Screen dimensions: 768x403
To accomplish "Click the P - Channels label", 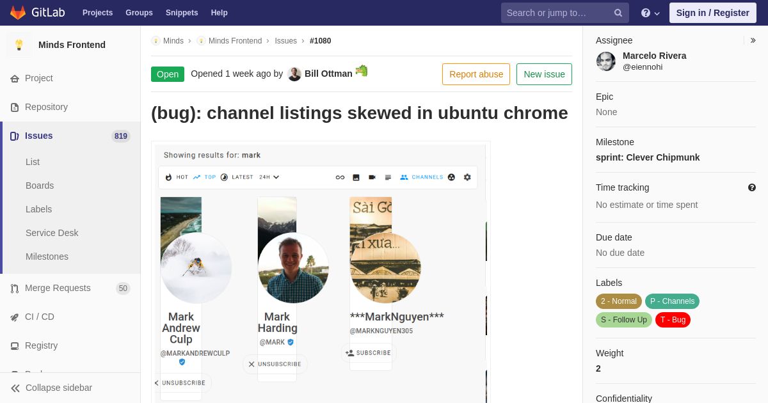I will click(x=672, y=301).
